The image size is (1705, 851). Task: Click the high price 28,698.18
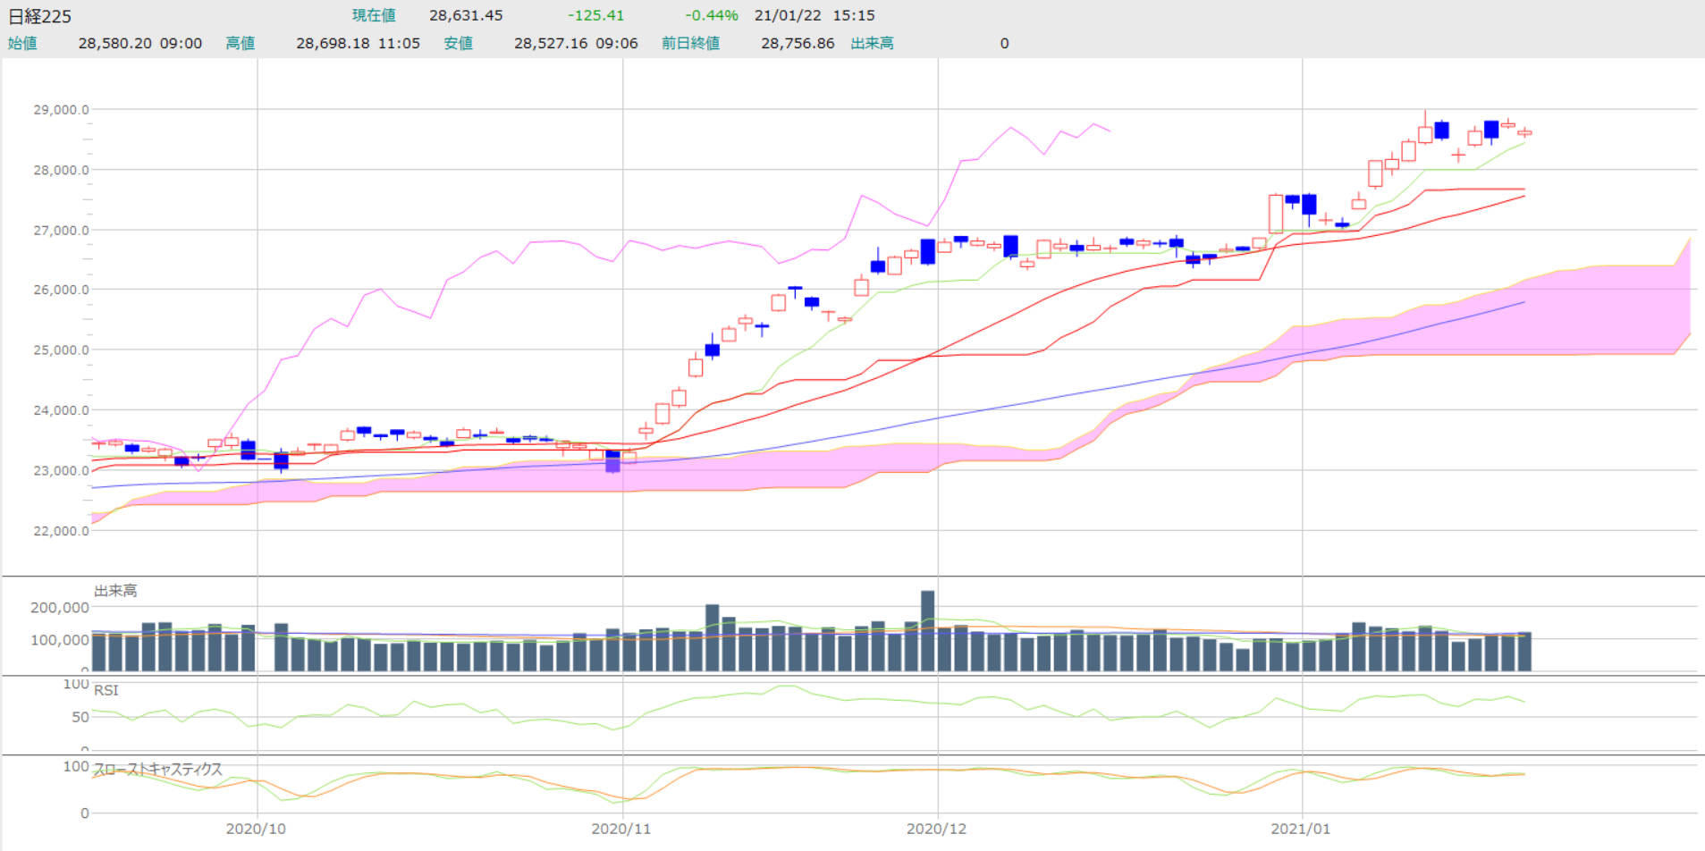(333, 43)
